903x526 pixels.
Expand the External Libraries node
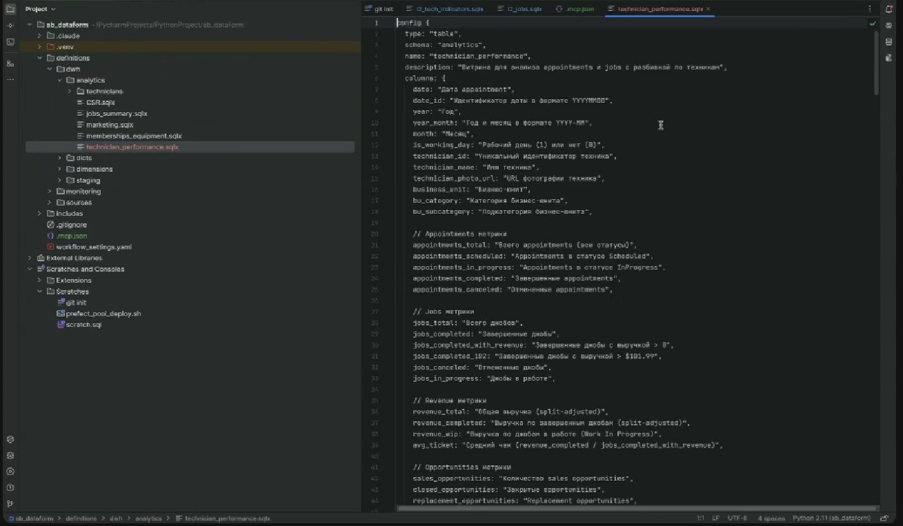[x=30, y=258]
